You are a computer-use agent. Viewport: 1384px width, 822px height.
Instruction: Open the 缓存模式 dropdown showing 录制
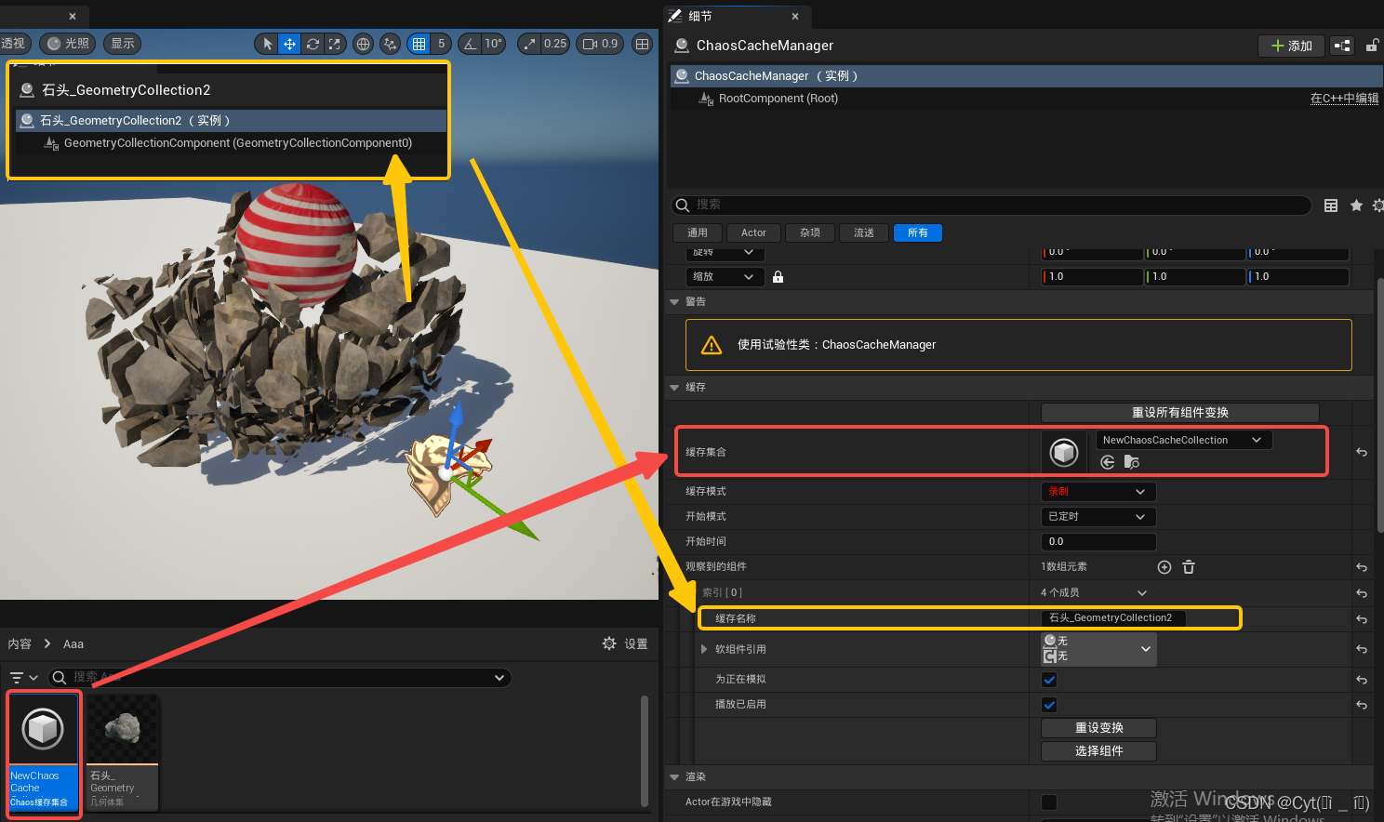[x=1098, y=491]
